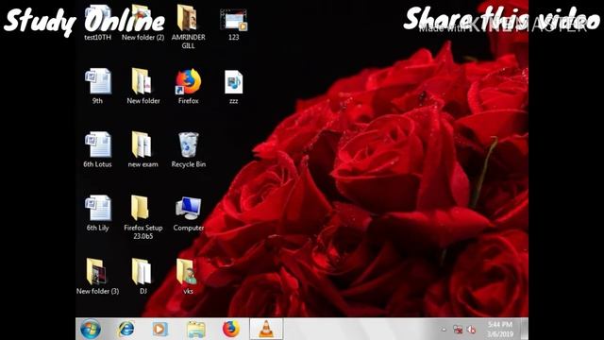
Task: Select the DJ folder icon
Action: click(x=143, y=276)
